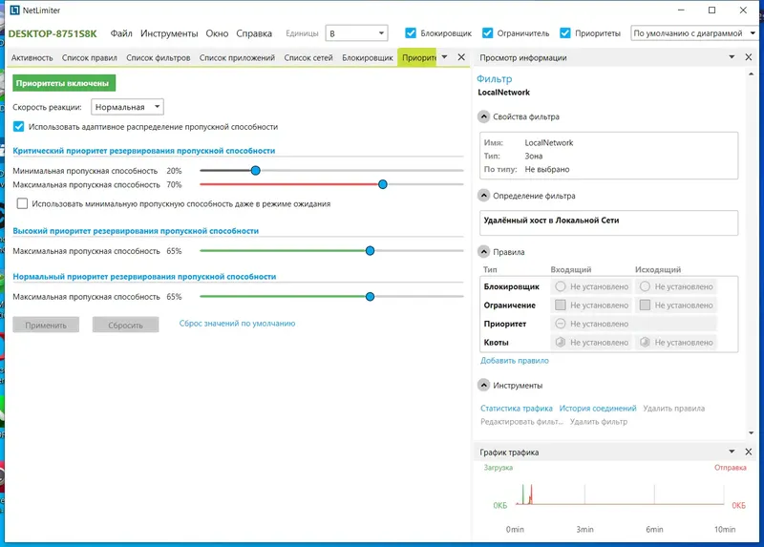Open tab list dropdown arrow next to Приоритеты tab
Viewport: 764px width, 547px height.
[x=444, y=57]
